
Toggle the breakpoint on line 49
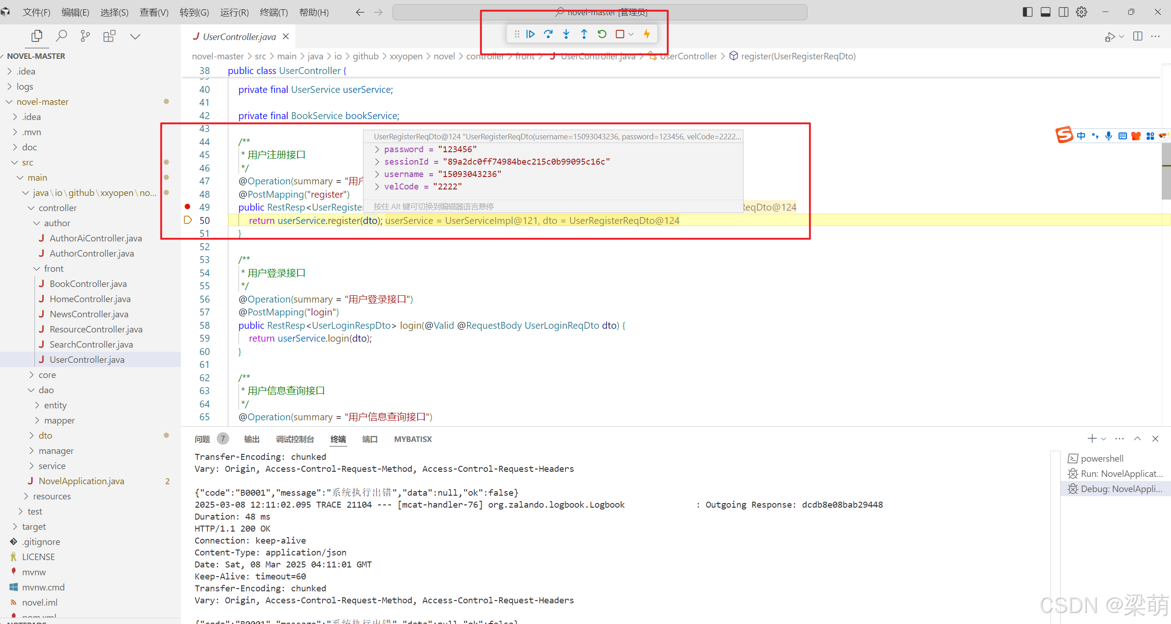point(187,206)
